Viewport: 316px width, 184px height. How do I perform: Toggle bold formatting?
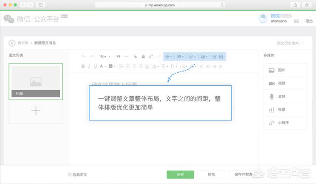point(83,66)
